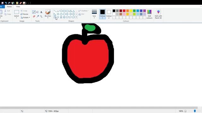Expand the Brushes dropdown arrow
Viewport: 202px width, 113px height.
[48, 18]
